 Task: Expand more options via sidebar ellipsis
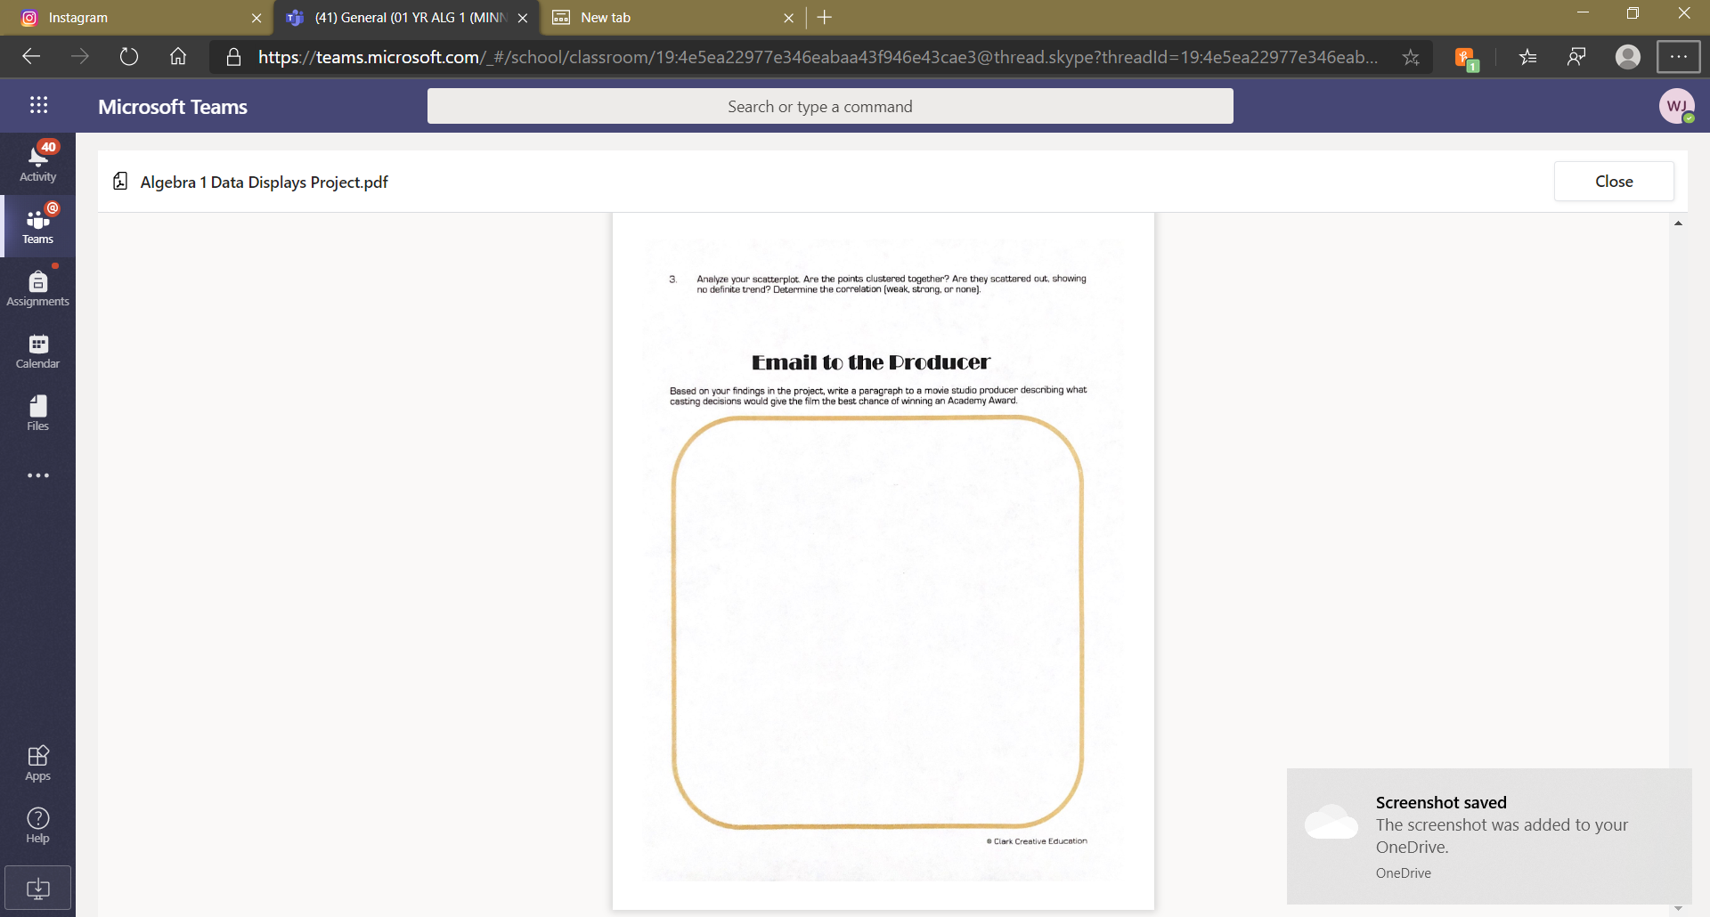[x=37, y=475]
